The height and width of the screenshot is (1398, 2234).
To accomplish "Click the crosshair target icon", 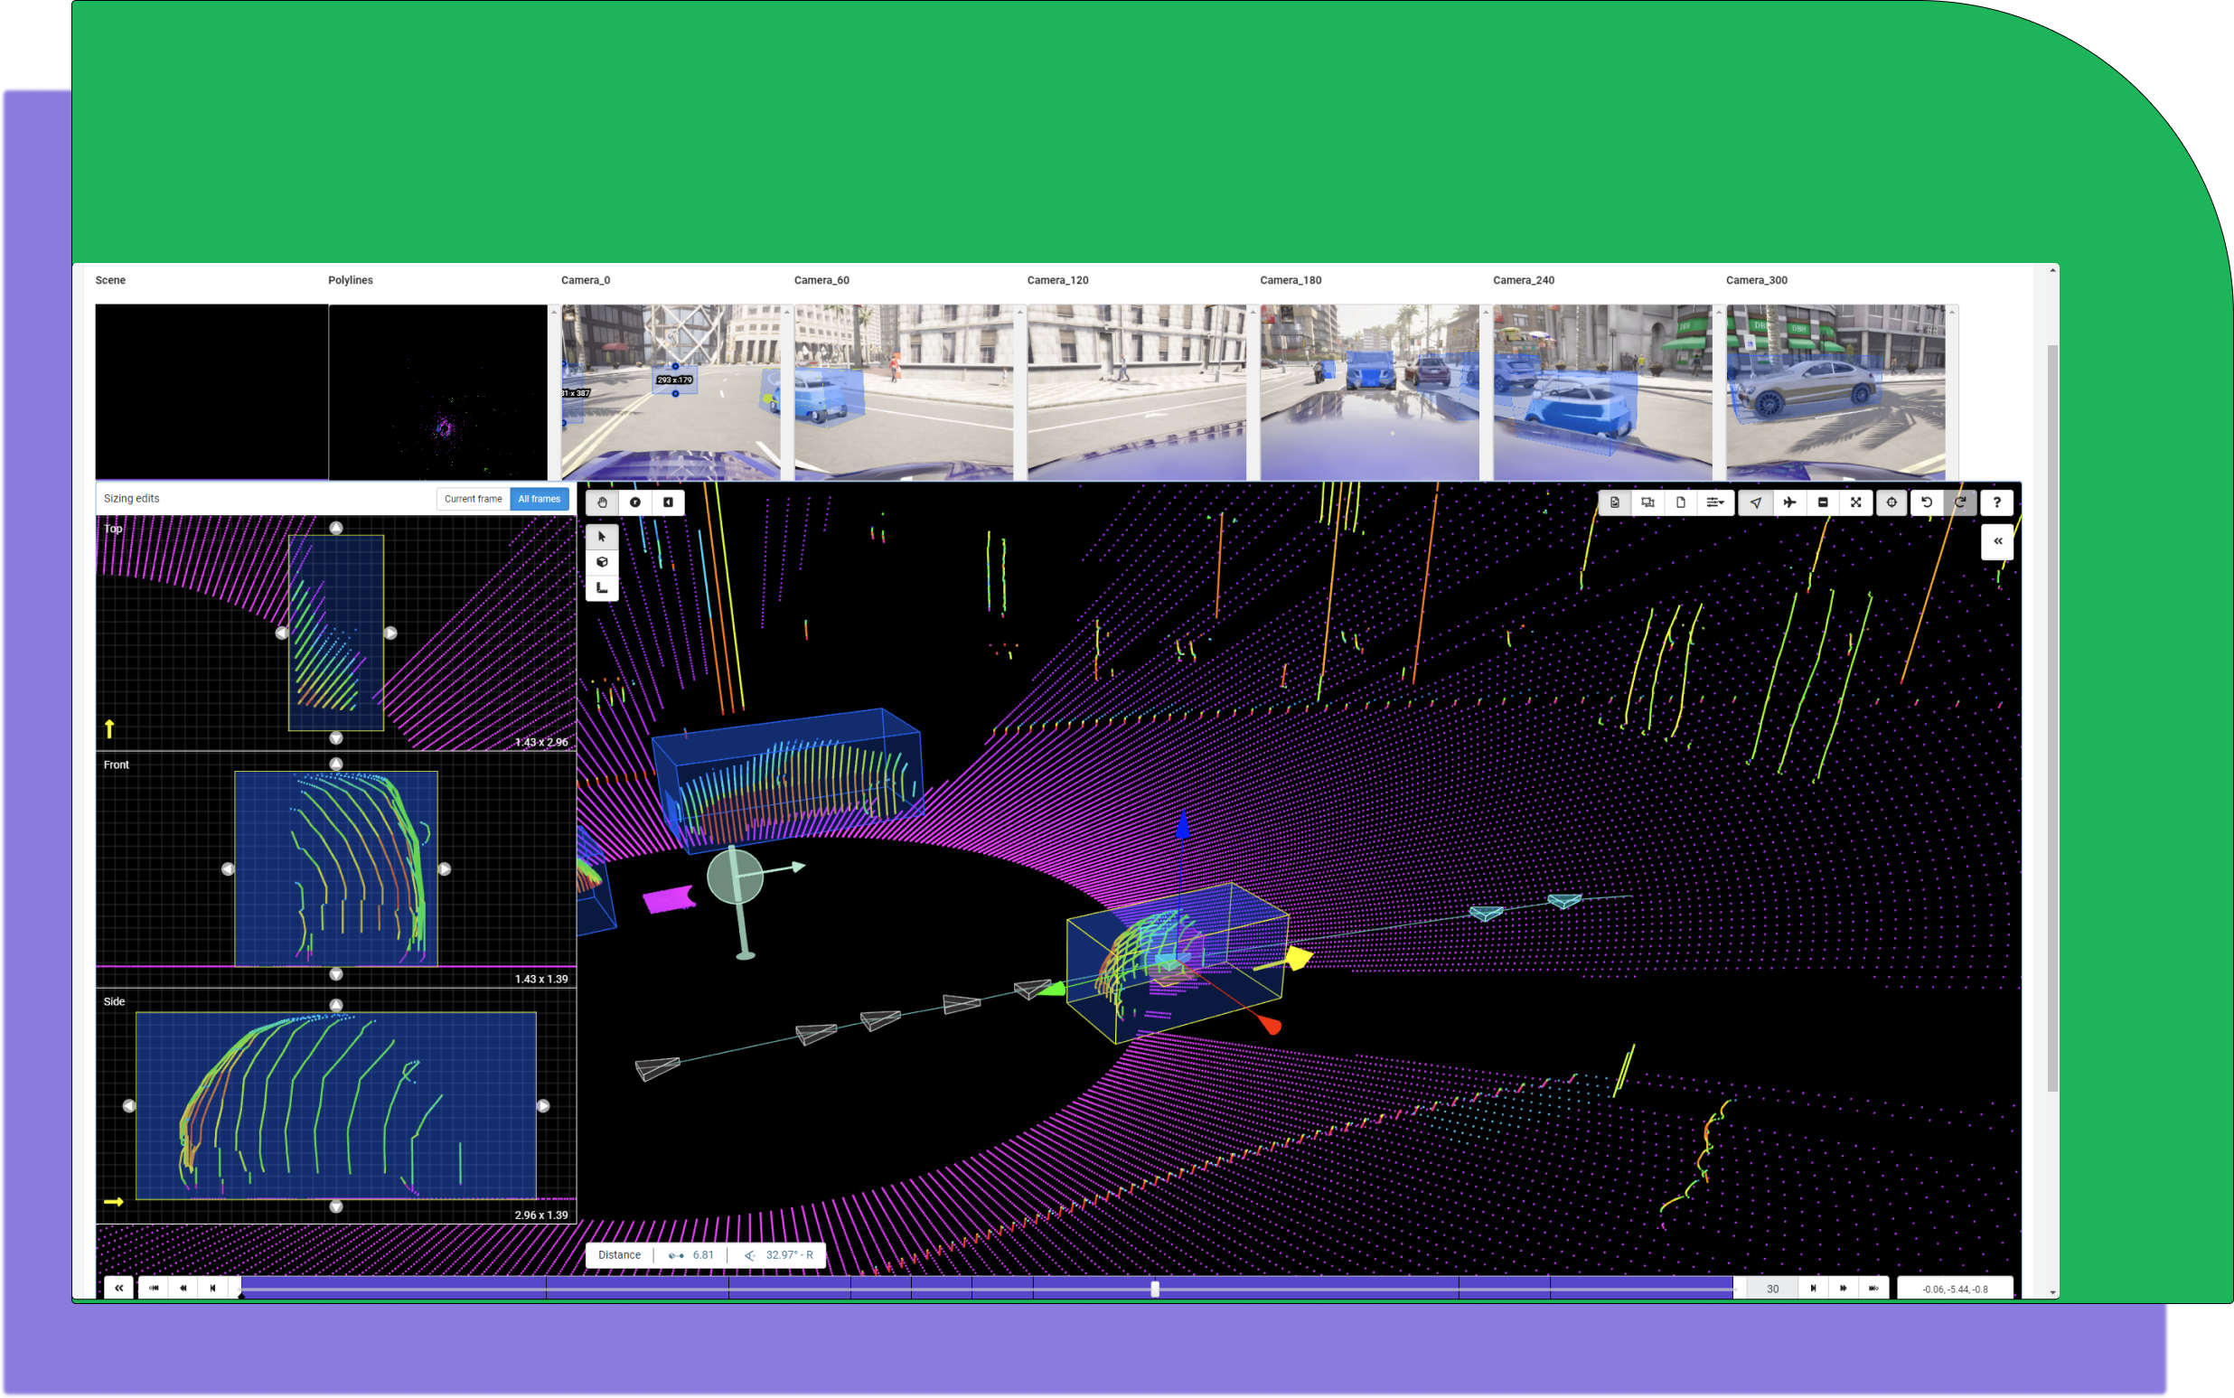I will coord(1891,502).
